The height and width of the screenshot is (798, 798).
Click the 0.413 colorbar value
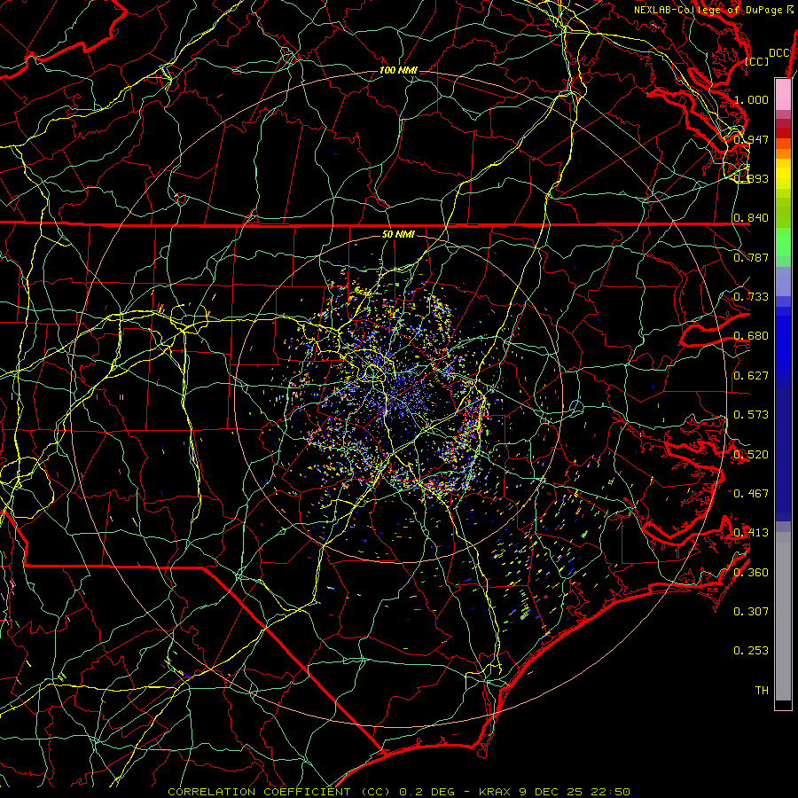pyautogui.click(x=751, y=533)
